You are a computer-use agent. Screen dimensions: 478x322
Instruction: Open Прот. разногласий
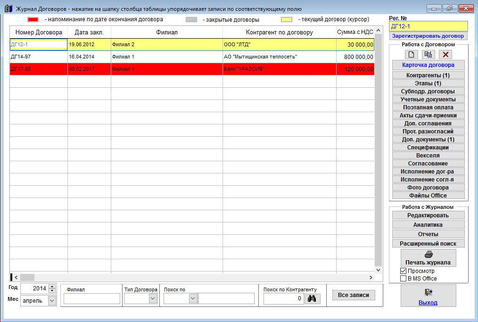coord(429,131)
